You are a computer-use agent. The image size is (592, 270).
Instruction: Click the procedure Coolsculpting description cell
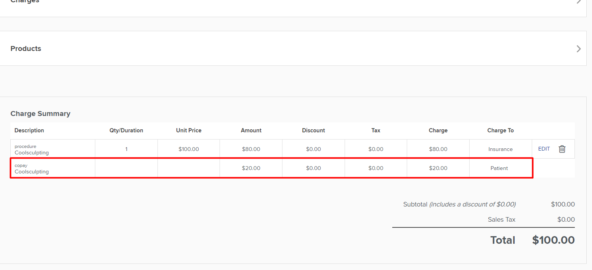pos(53,149)
